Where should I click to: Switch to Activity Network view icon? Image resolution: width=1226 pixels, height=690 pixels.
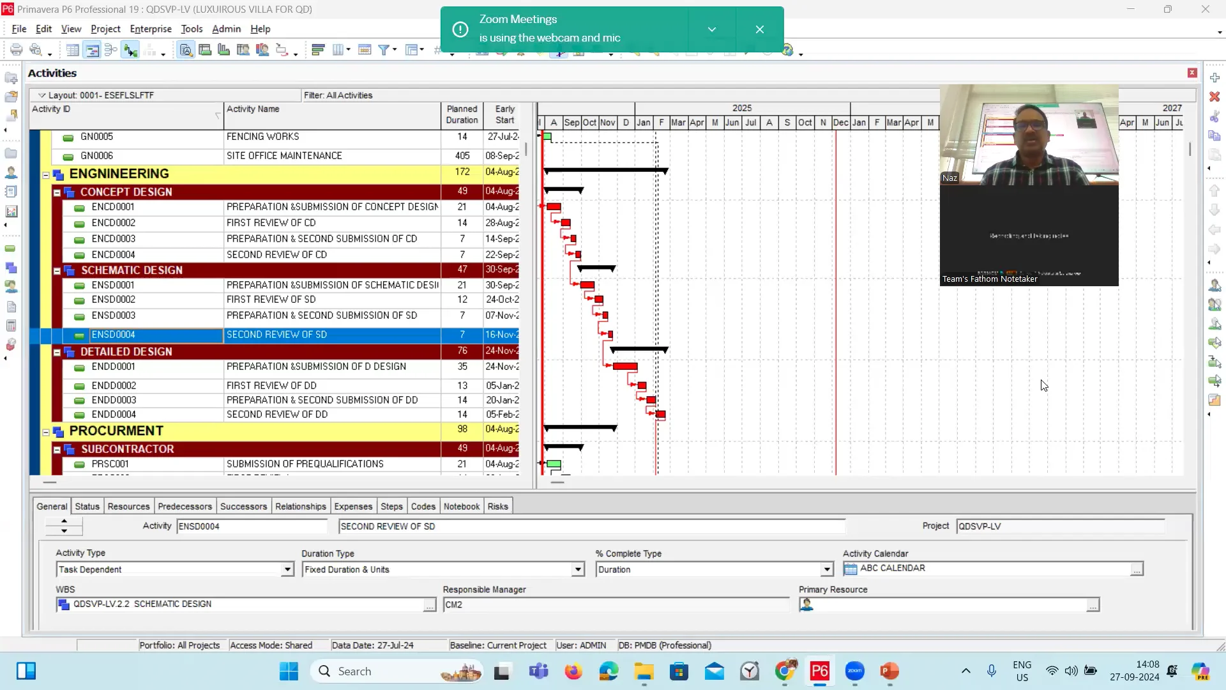point(111,50)
